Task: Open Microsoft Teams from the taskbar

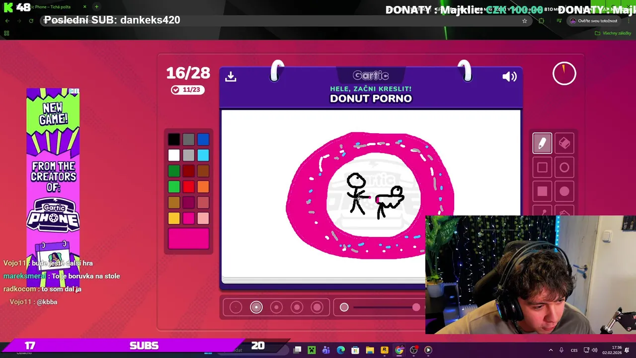Action: [326, 350]
